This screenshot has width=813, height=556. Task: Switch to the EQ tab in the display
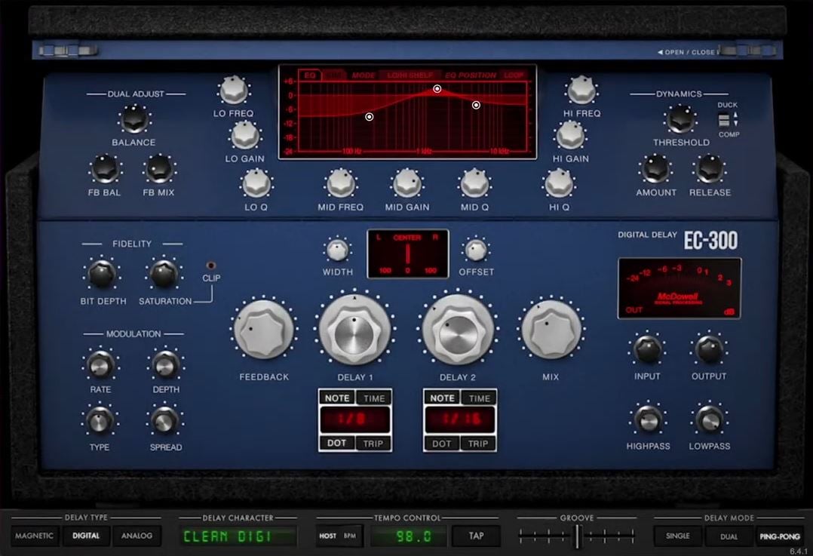[x=309, y=75]
